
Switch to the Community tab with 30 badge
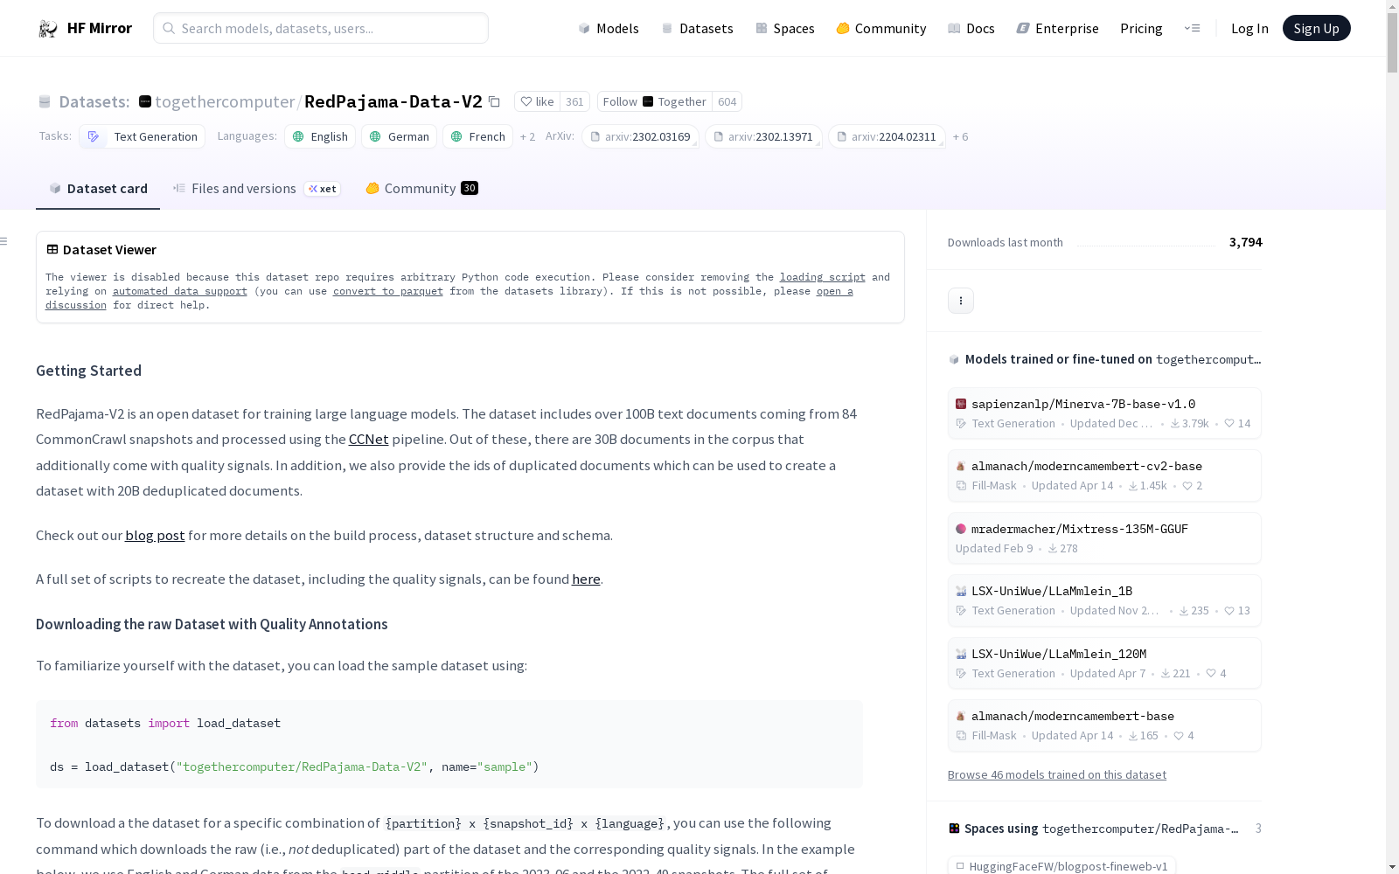point(421,189)
